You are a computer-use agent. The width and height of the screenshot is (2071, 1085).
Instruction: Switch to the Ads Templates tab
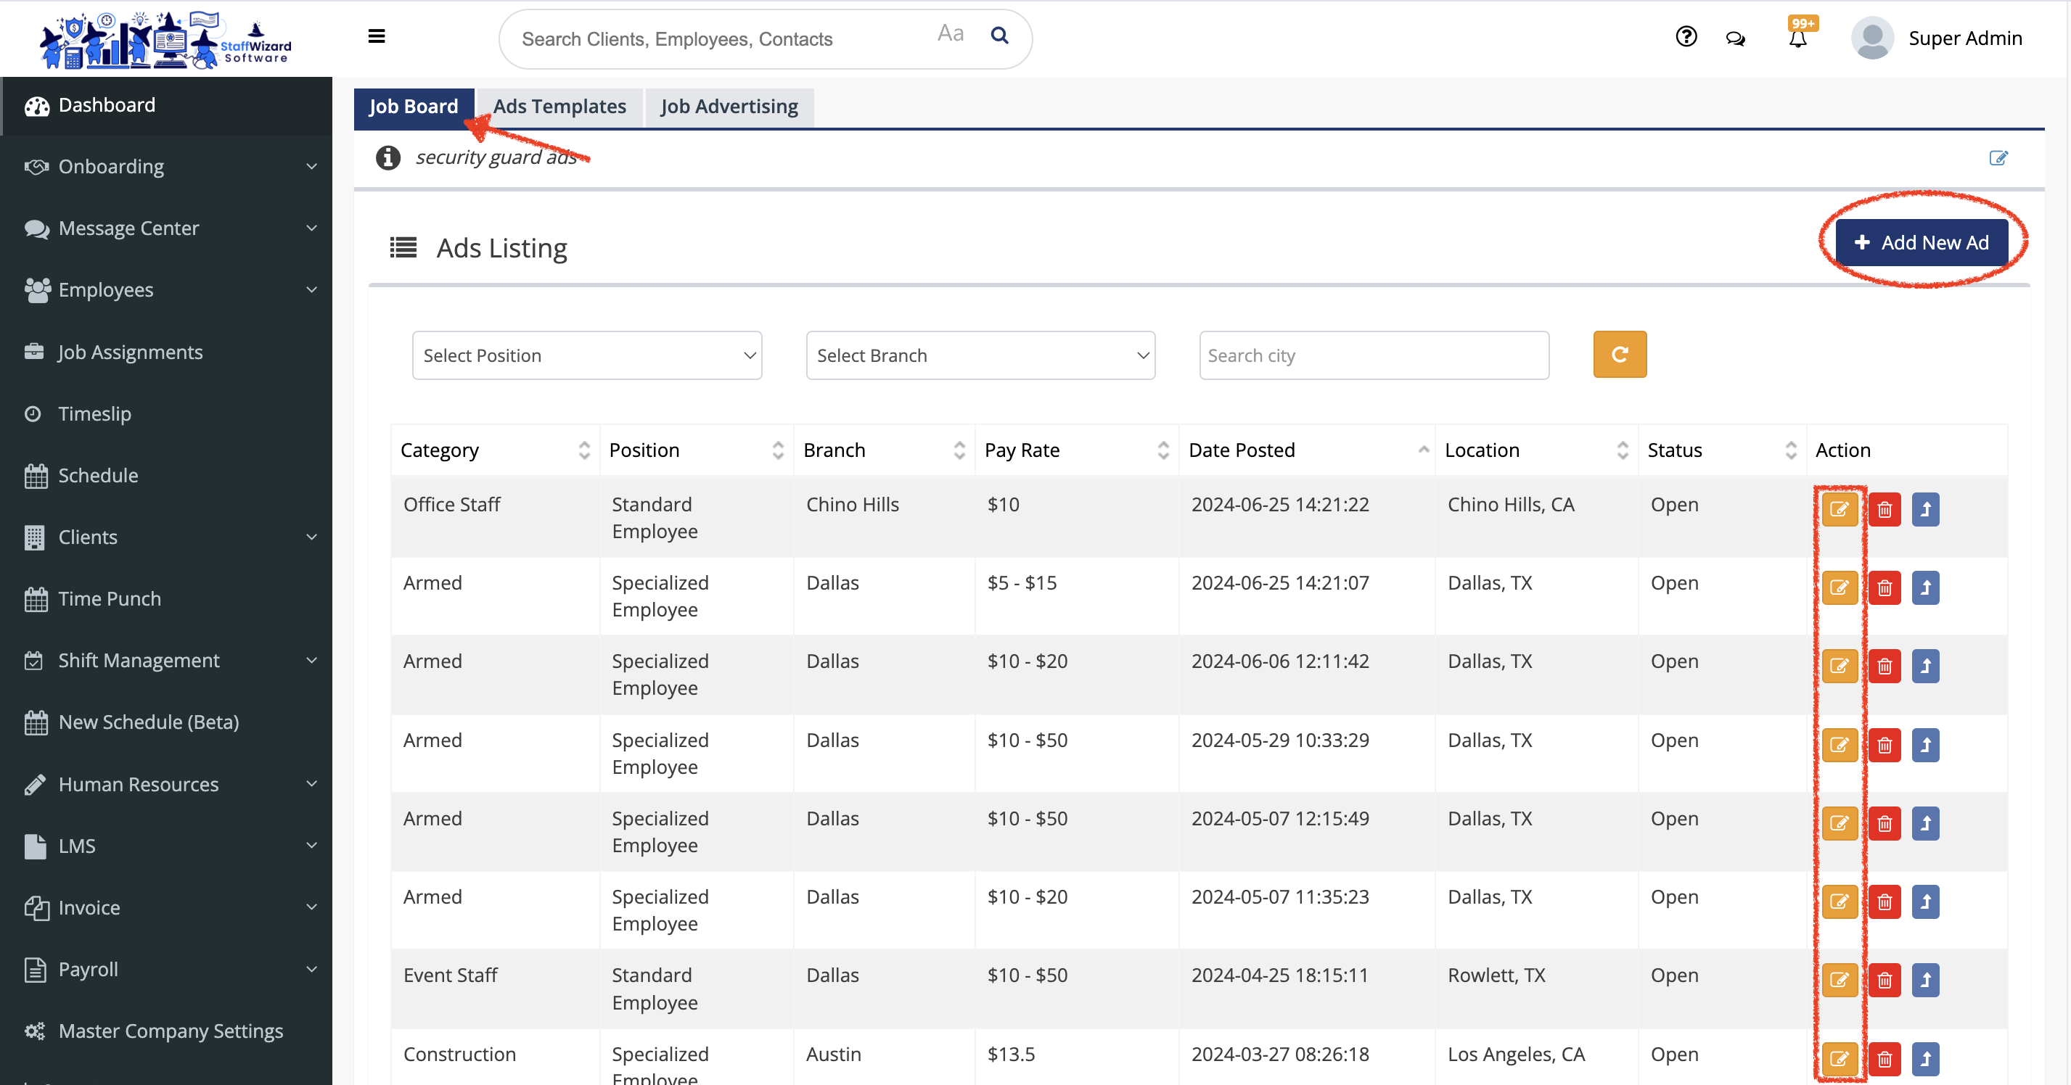559,107
